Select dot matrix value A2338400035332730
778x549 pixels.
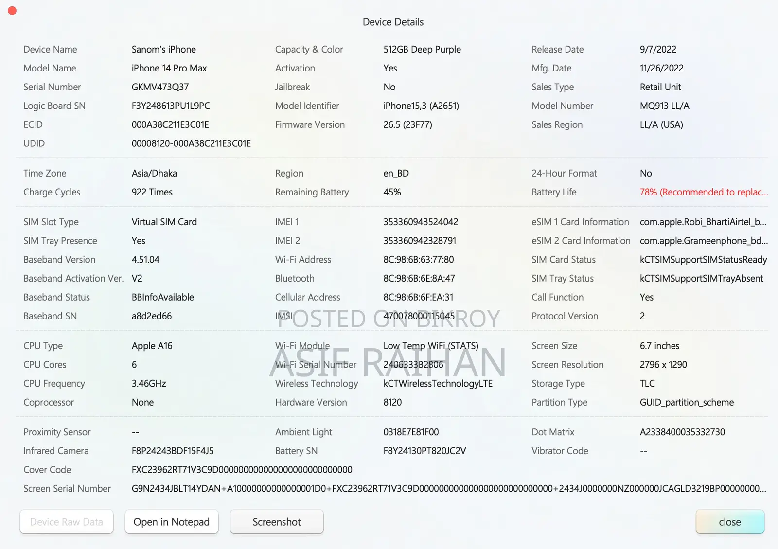coord(682,432)
